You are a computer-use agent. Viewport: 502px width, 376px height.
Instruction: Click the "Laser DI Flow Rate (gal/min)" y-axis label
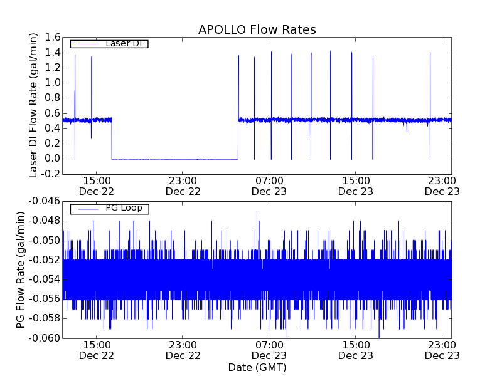pos(35,105)
